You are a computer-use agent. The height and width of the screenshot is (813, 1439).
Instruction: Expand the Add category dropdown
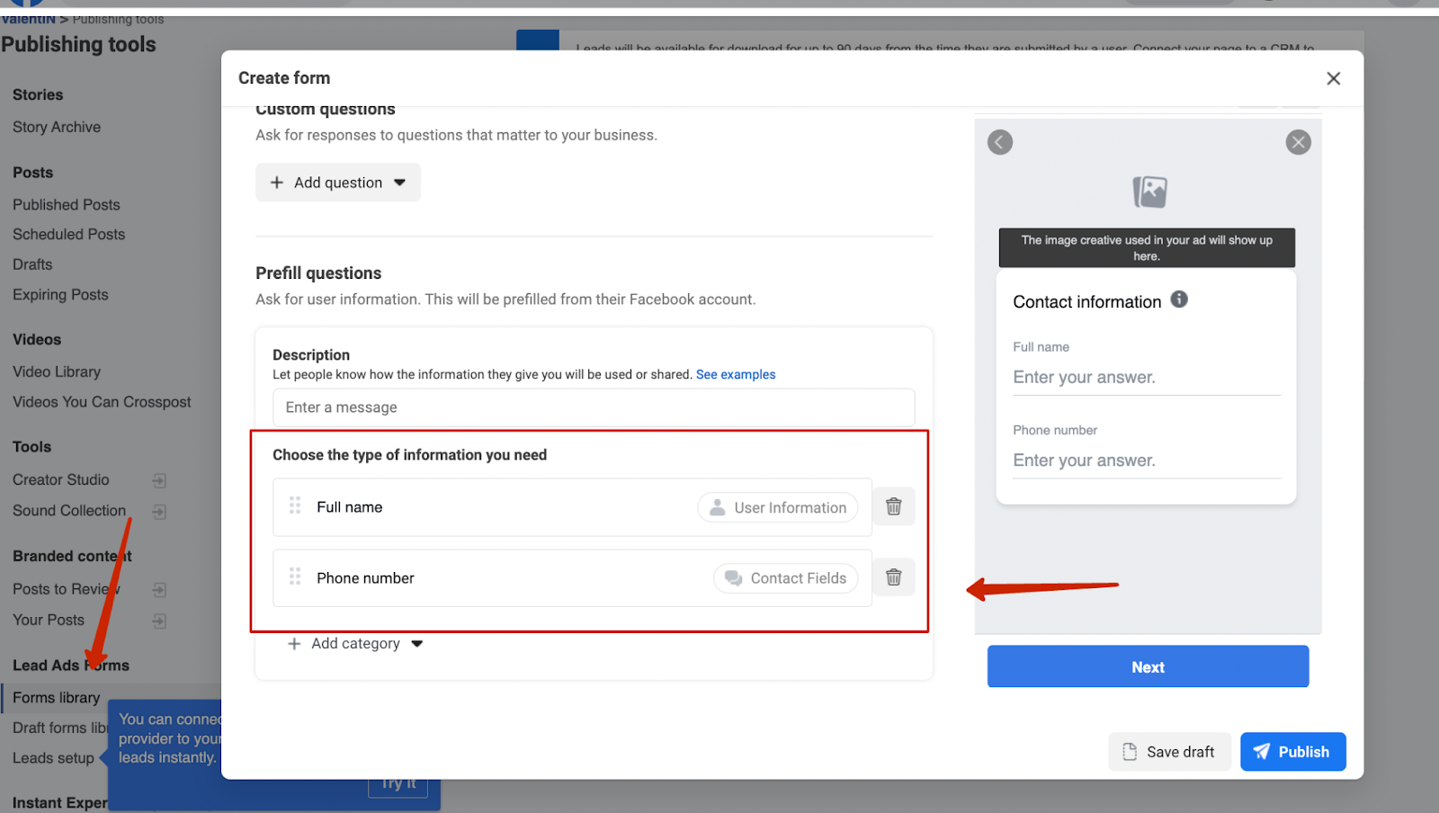coord(355,644)
